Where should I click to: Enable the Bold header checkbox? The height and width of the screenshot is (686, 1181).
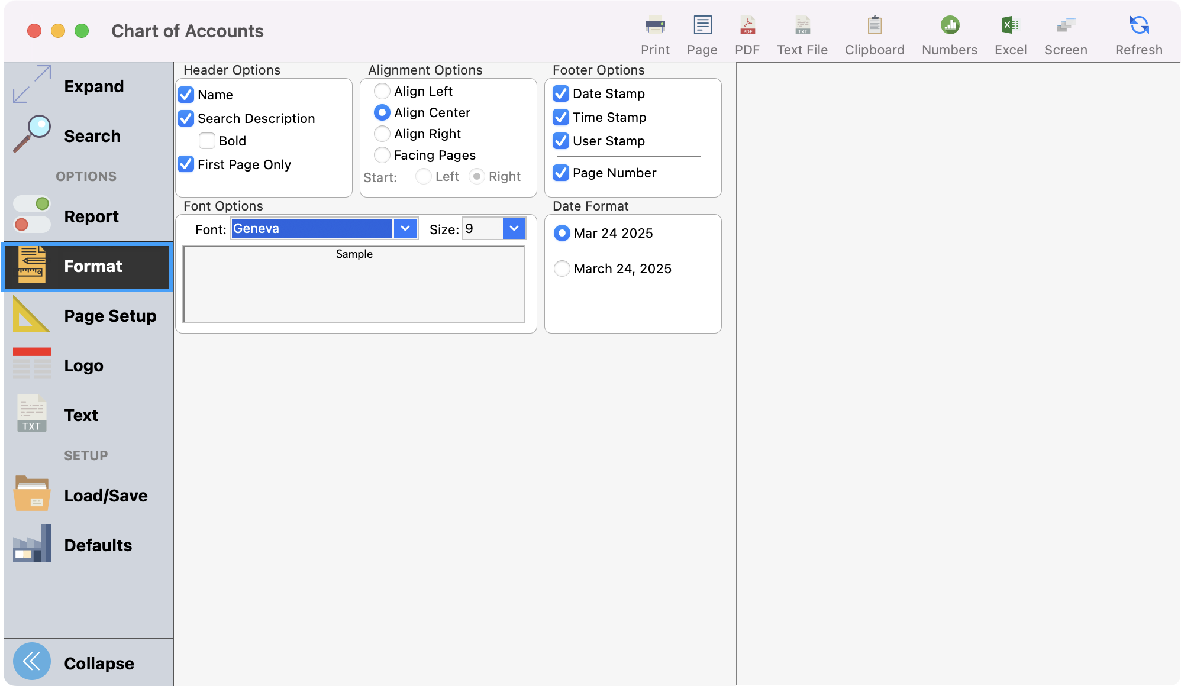point(207,141)
